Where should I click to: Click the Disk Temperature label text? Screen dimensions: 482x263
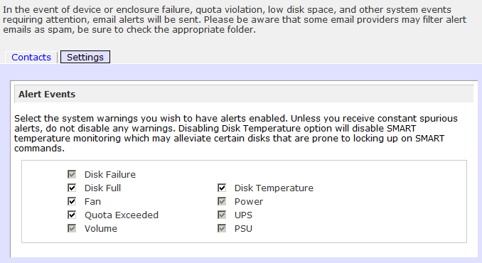[274, 188]
